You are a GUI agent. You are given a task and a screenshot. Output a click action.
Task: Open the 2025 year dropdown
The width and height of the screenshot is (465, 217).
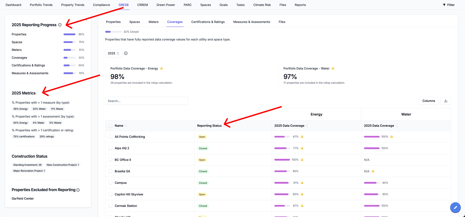pos(114,53)
